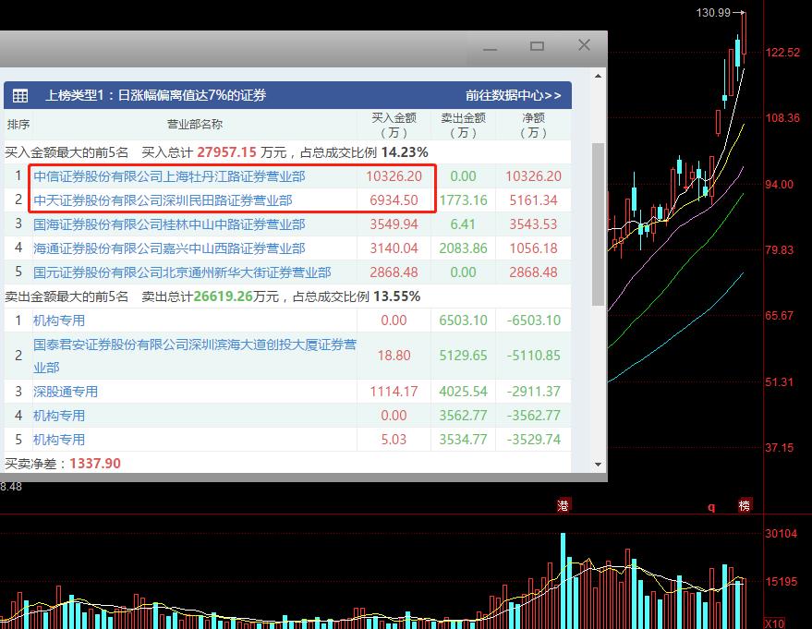Click the sell total value 26619.26
812x629 pixels.
coord(223,296)
